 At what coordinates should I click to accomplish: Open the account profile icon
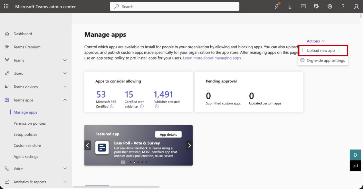point(356,7)
